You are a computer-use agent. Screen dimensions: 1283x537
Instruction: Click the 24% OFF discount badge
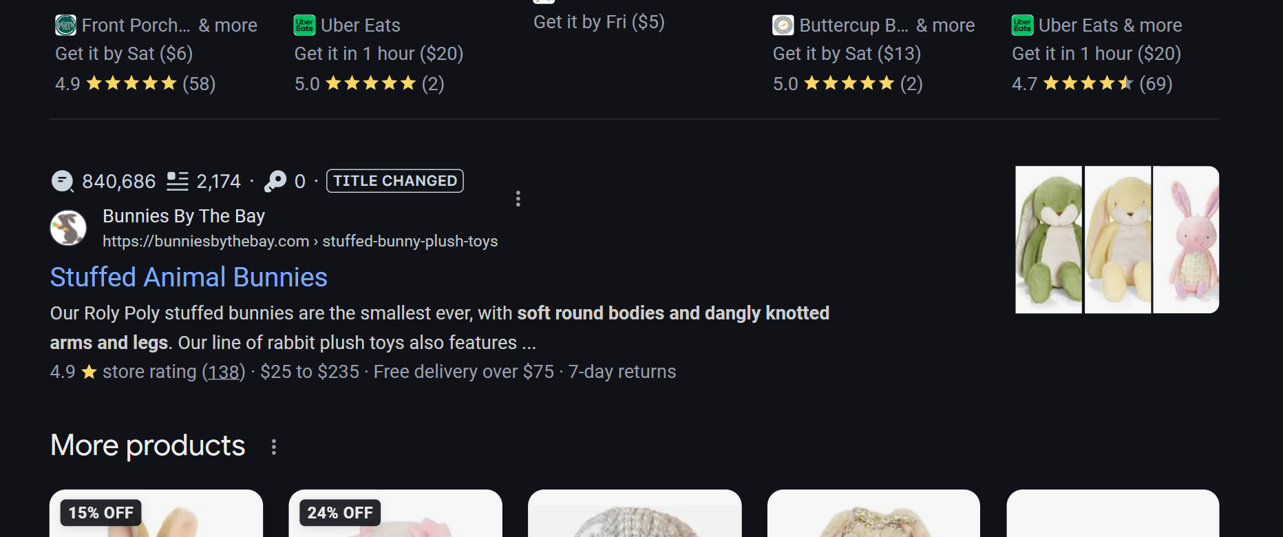tap(340, 512)
